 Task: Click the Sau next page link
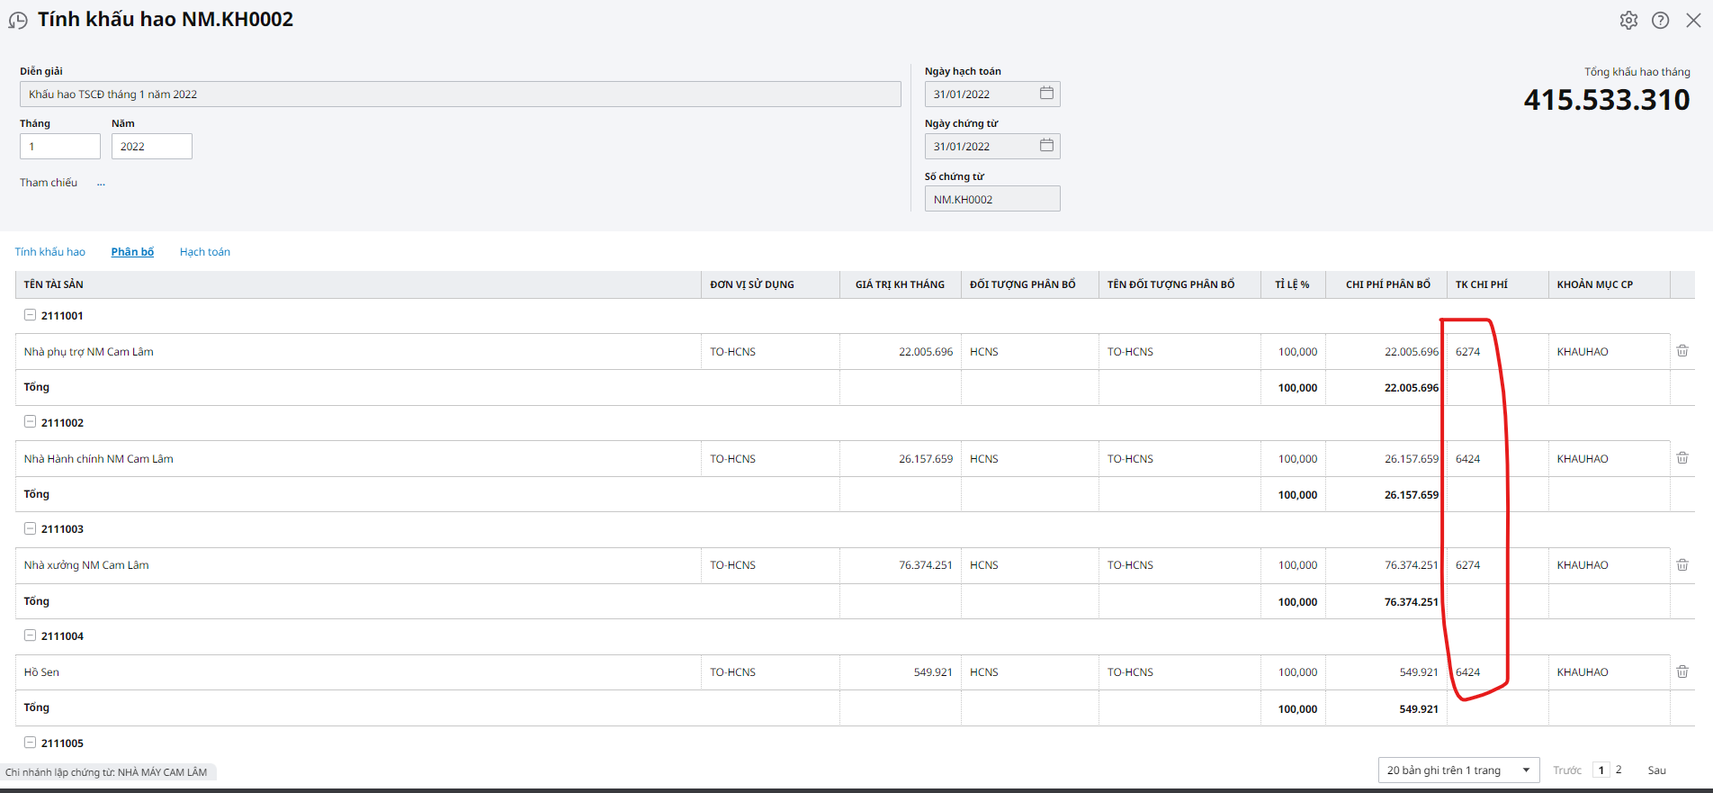[1656, 770]
